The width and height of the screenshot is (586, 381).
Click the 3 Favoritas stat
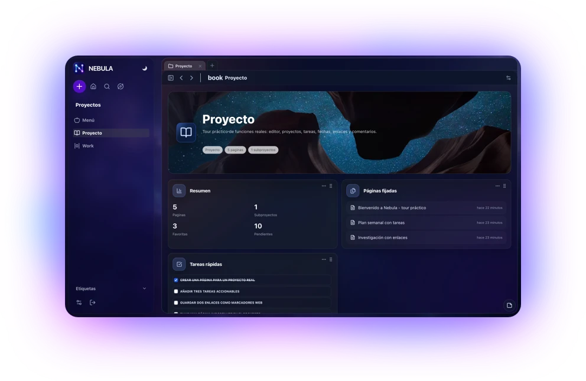(180, 229)
